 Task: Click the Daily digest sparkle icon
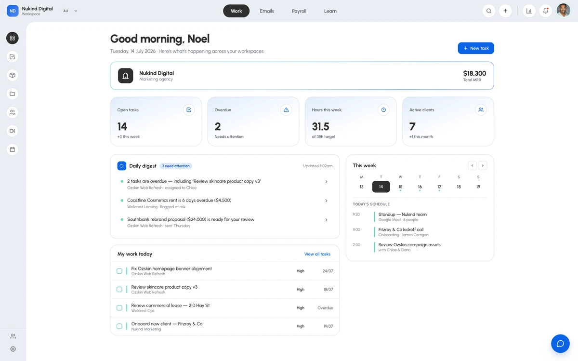pyautogui.click(x=122, y=166)
